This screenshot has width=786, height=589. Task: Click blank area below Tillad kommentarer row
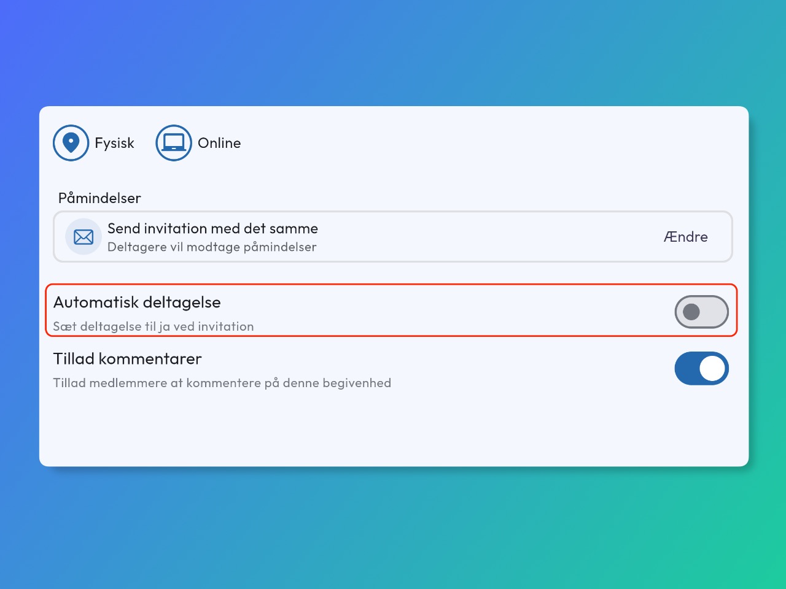[393, 429]
